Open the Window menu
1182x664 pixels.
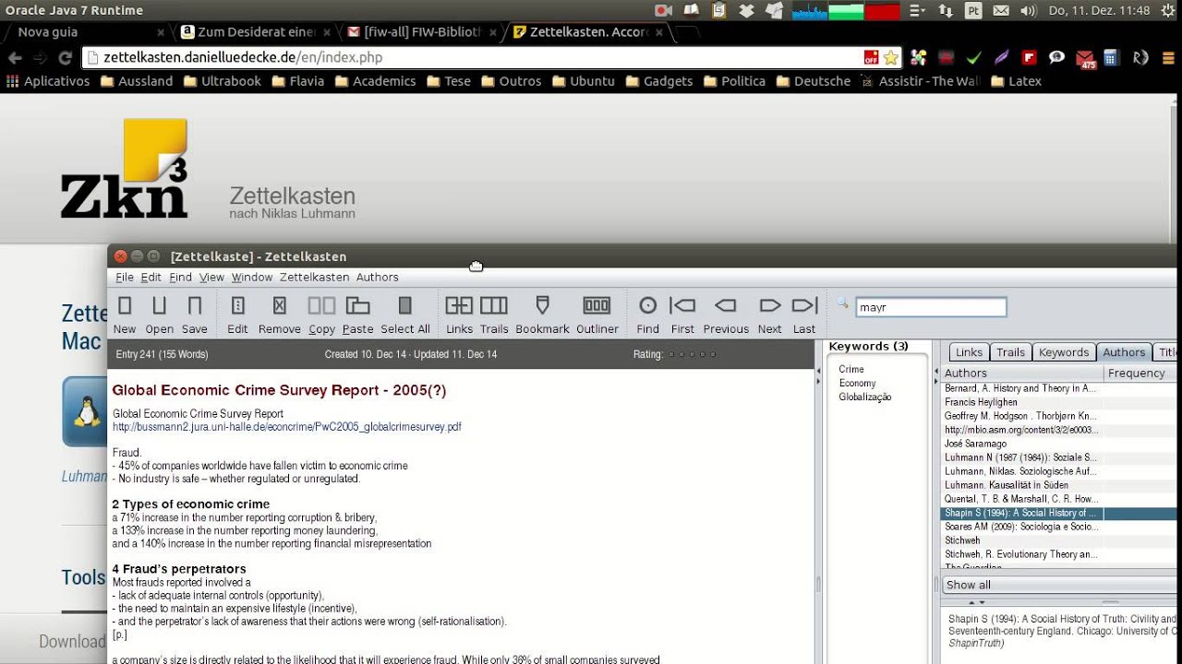252,277
